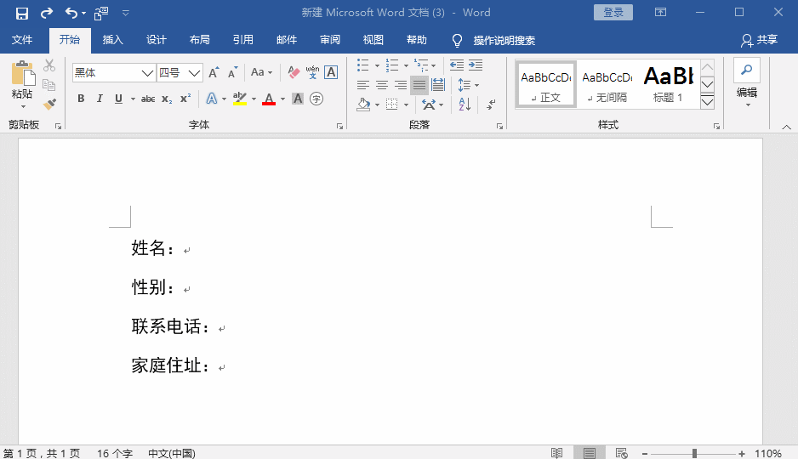Switch to the 插入 tab
This screenshot has width=798, height=459.
pos(112,40)
